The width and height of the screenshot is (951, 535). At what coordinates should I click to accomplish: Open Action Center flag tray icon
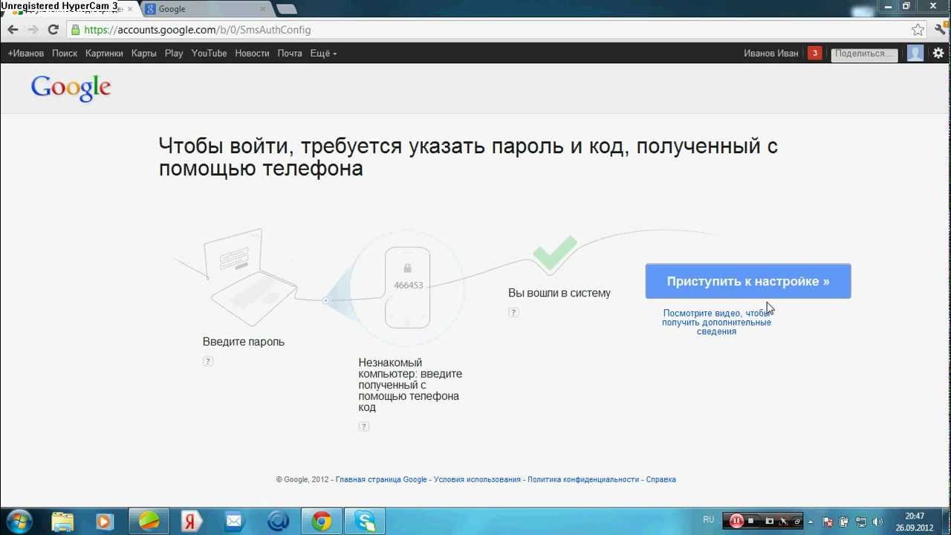click(x=827, y=521)
